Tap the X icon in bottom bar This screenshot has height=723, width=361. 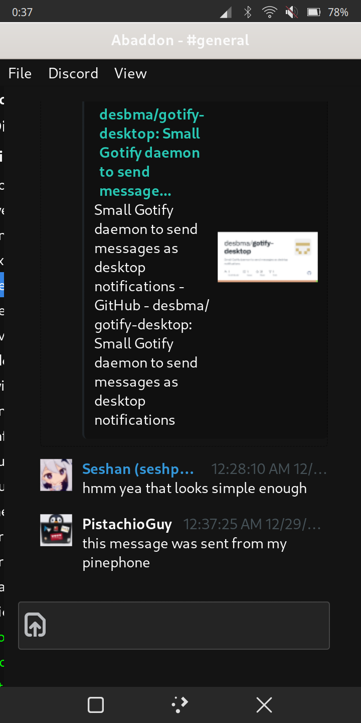264,705
